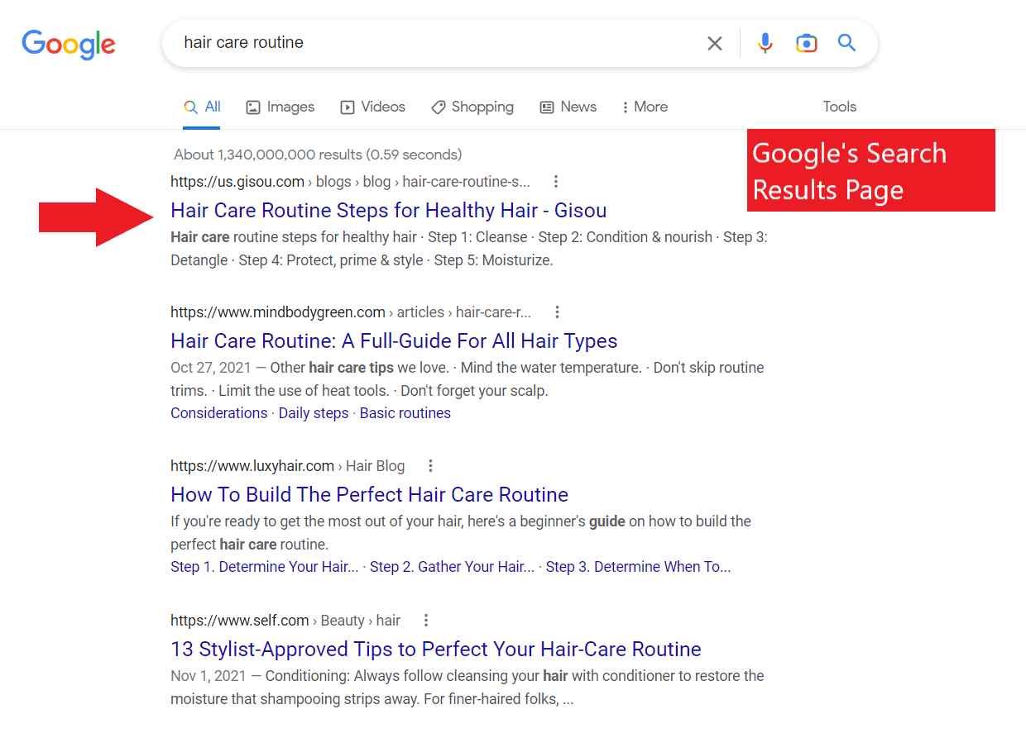Viewport: 1026px width, 733px height.
Task: Start voice search with the microphone icon
Action: click(765, 43)
